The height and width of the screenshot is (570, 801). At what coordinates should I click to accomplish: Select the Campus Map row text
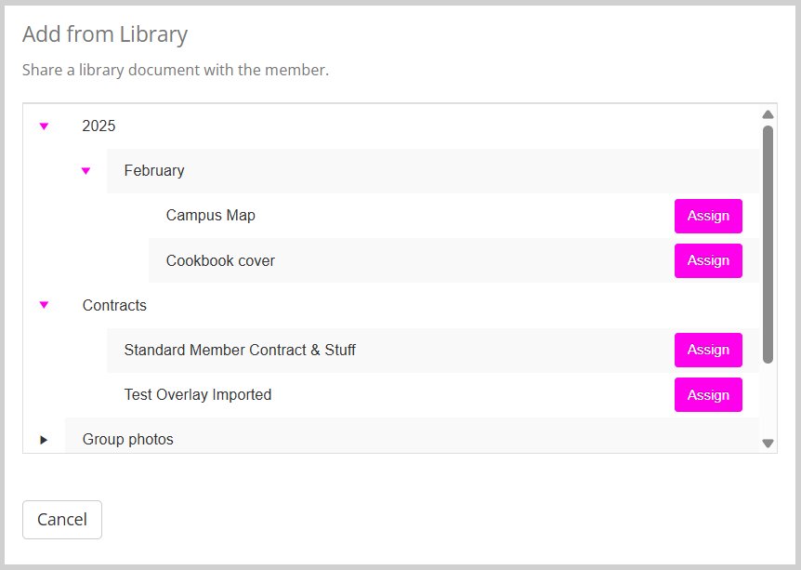pyautogui.click(x=211, y=215)
